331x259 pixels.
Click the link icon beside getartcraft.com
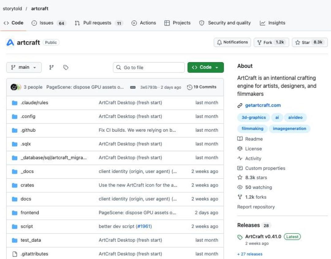(x=240, y=105)
